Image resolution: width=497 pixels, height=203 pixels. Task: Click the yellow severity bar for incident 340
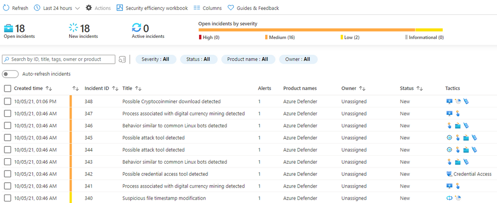point(71,198)
